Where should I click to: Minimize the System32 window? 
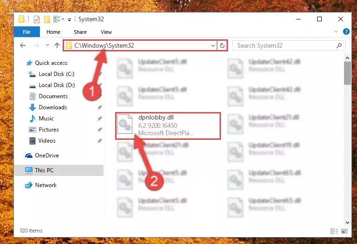299,19
